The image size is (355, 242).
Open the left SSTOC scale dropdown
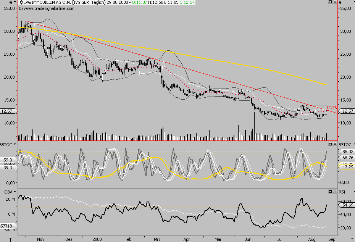tap(15, 144)
